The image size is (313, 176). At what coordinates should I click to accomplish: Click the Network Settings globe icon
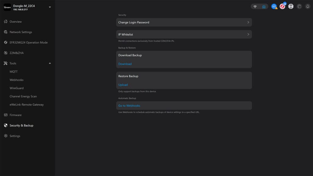tap(5, 32)
